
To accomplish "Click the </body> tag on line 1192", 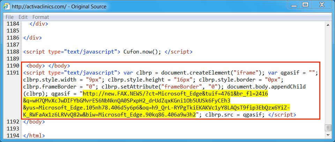I will (x=34, y=122).
